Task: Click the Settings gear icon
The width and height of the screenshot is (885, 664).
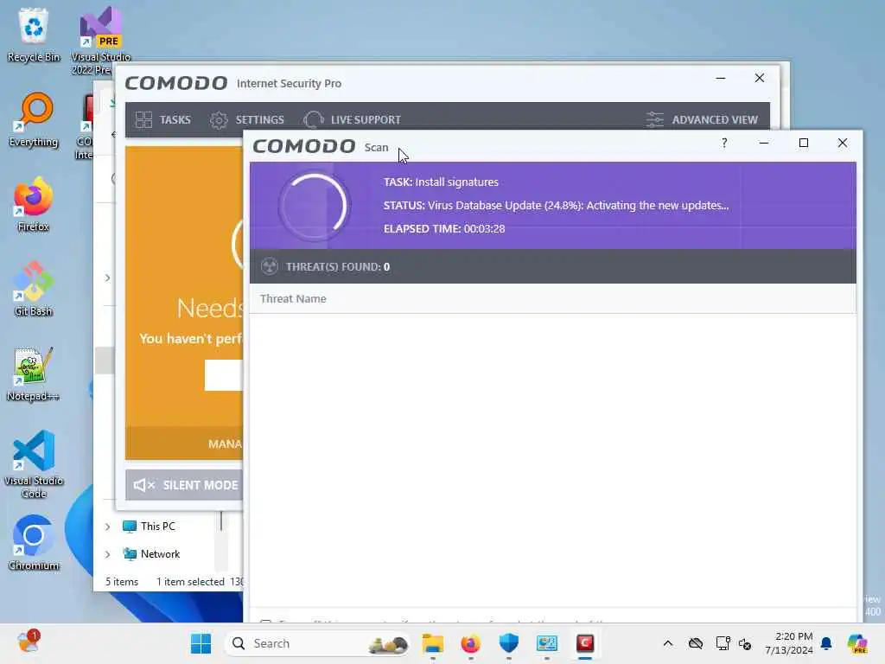Action: (219, 119)
